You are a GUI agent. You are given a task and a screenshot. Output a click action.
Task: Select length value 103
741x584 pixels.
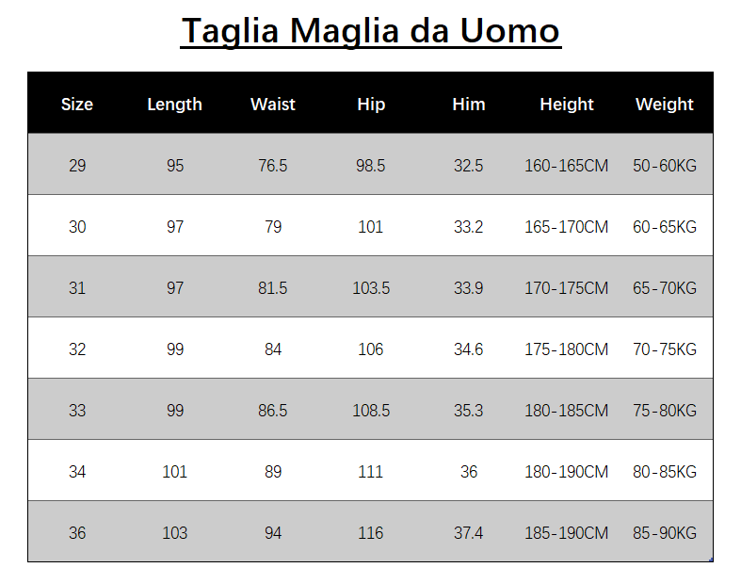click(175, 533)
